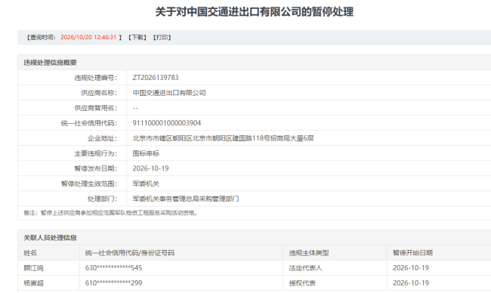Click the 企业地址 label
This screenshot has width=491, height=293.
coord(103,138)
